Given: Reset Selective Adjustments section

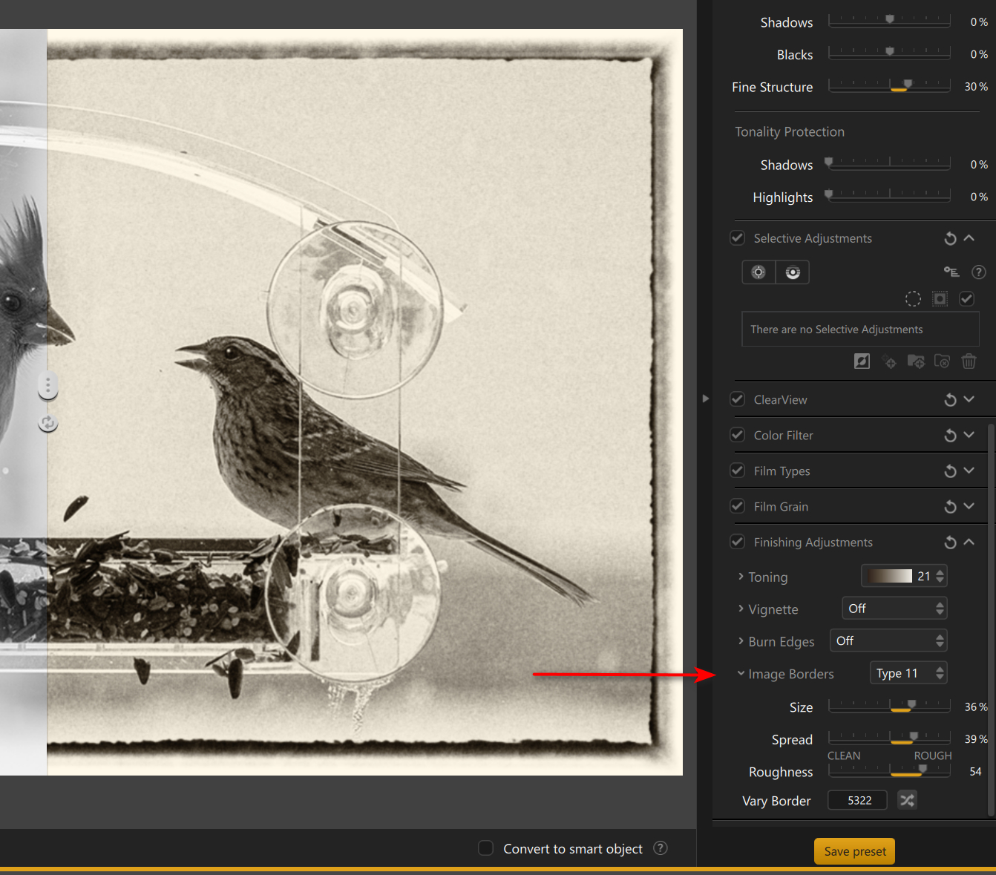Looking at the screenshot, I should 950,238.
